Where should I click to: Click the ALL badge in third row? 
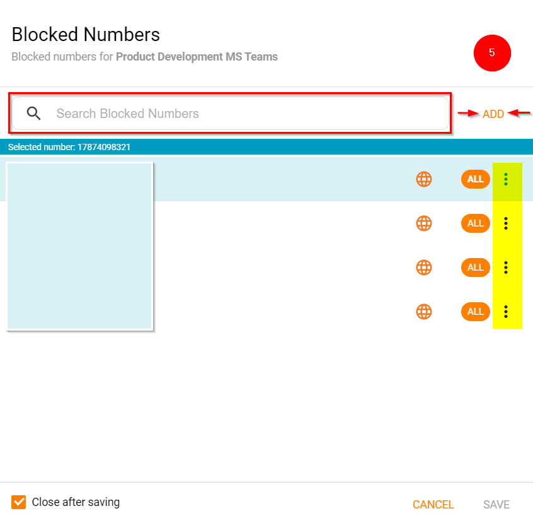click(x=475, y=267)
